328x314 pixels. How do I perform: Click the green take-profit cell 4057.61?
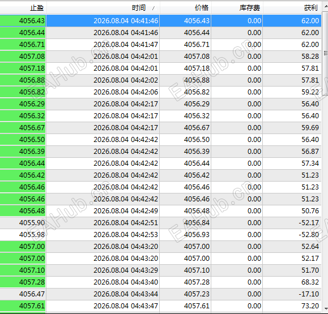tap(23, 306)
